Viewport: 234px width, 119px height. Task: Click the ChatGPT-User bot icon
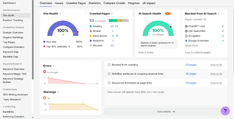(186, 26)
